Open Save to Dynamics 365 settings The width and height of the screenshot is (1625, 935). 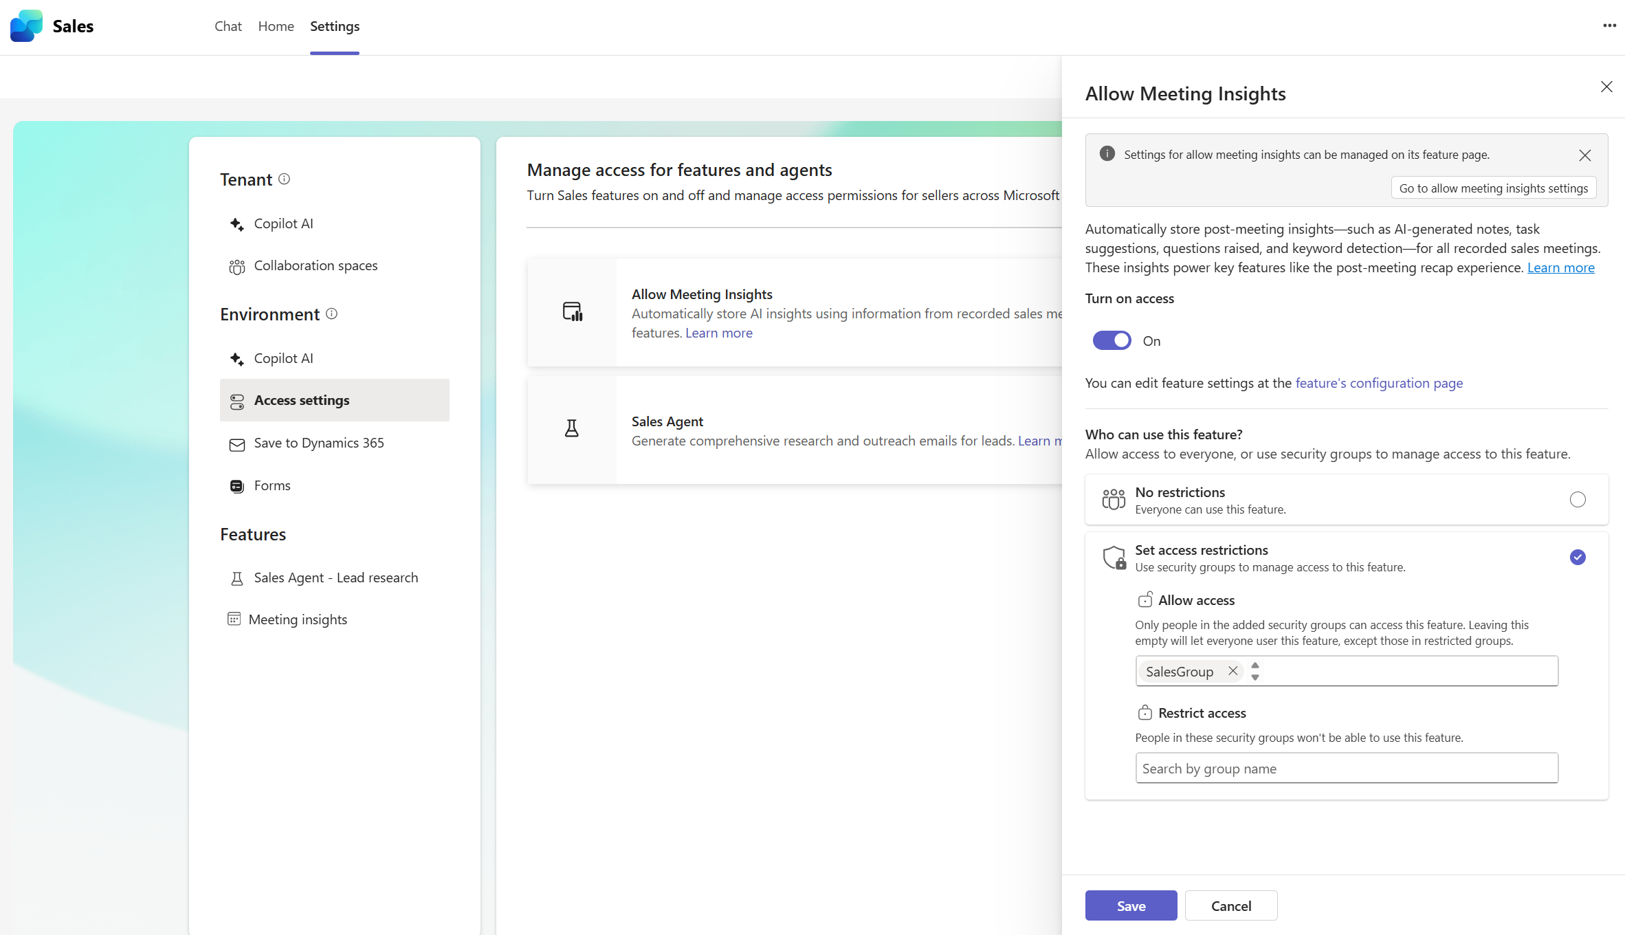point(319,443)
